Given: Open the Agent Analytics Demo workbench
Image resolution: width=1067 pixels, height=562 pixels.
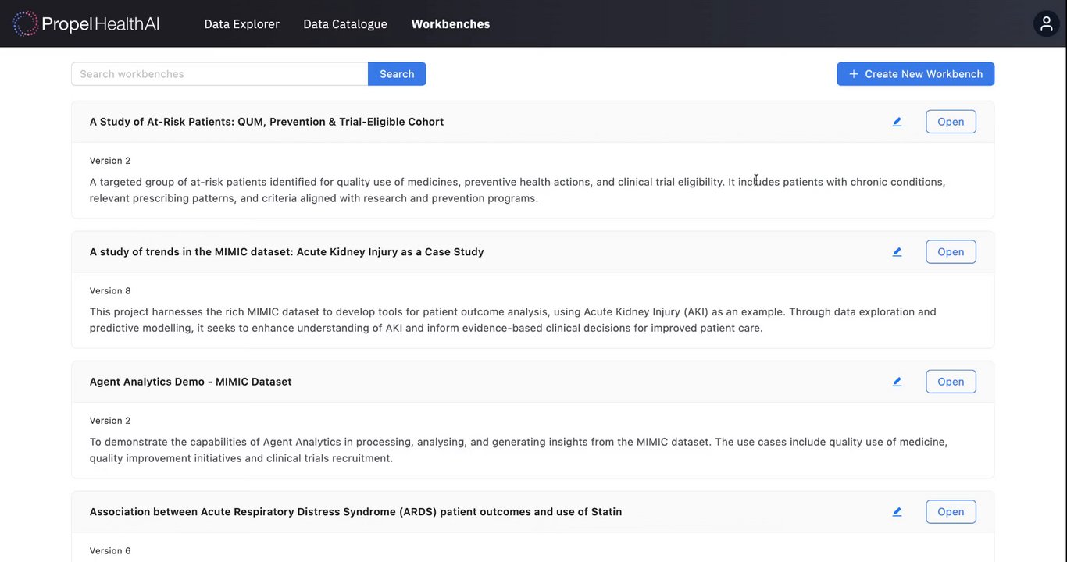Looking at the screenshot, I should click(x=951, y=382).
